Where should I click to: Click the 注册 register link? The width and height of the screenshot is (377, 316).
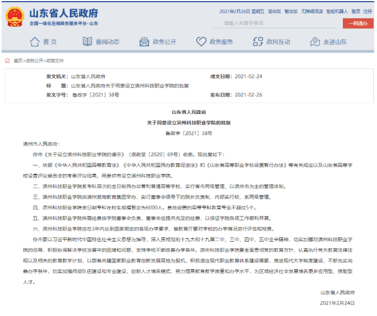[x=368, y=11]
